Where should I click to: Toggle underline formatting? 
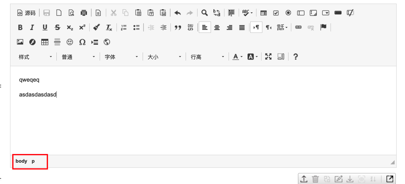[45, 27]
